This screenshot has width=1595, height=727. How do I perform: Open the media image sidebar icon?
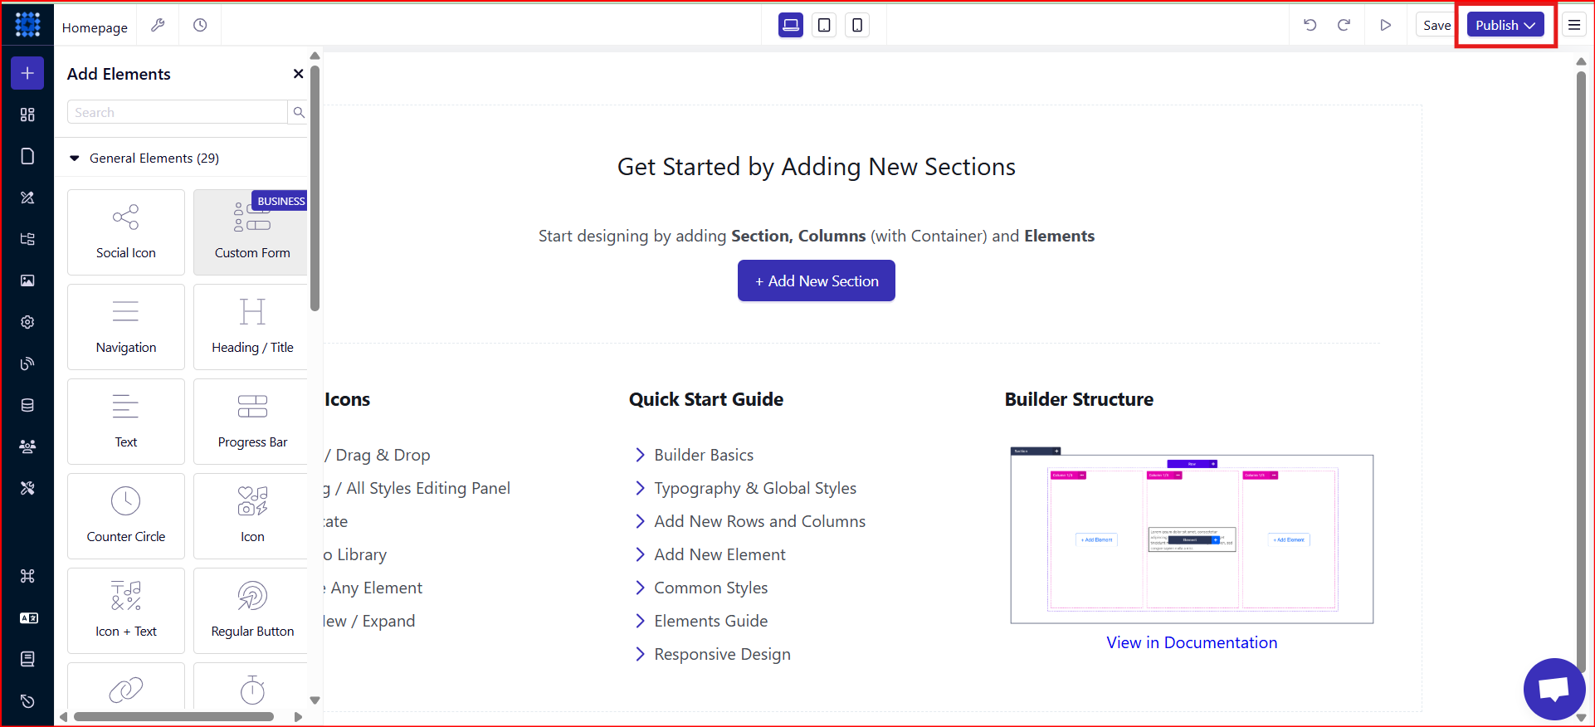[27, 281]
